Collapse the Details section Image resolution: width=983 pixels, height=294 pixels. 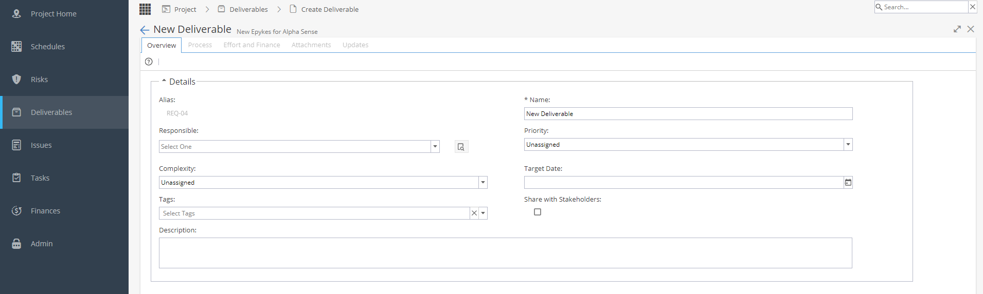pyautogui.click(x=164, y=81)
